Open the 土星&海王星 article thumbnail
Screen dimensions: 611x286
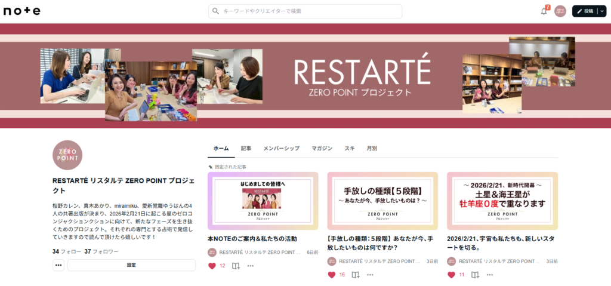coord(502,201)
